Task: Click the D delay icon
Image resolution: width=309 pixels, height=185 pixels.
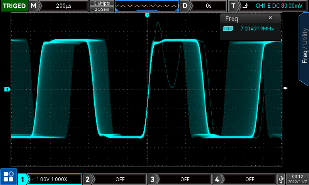Action: pyautogui.click(x=186, y=6)
